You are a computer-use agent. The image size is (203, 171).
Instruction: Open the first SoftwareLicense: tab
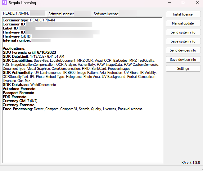[69, 14]
